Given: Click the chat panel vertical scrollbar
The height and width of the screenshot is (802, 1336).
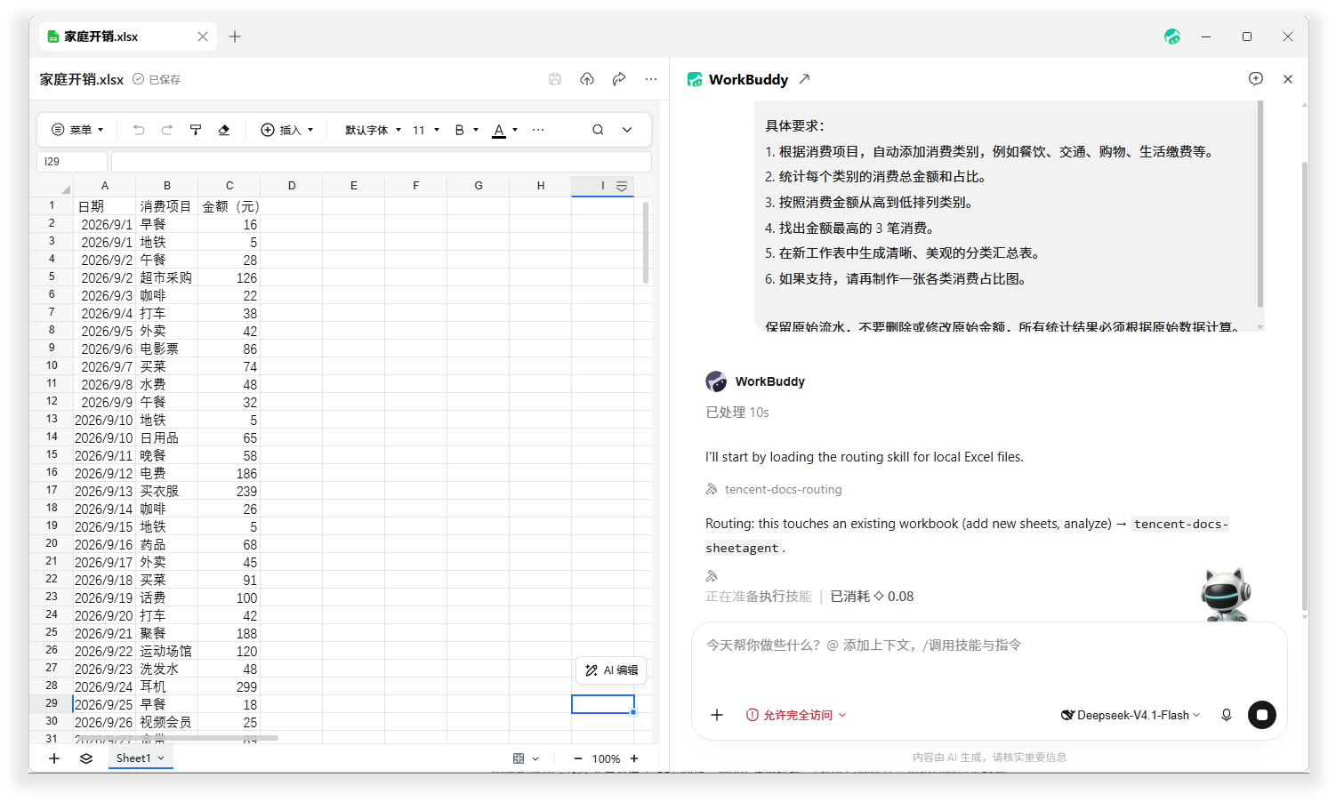Looking at the screenshot, I should [x=1305, y=386].
